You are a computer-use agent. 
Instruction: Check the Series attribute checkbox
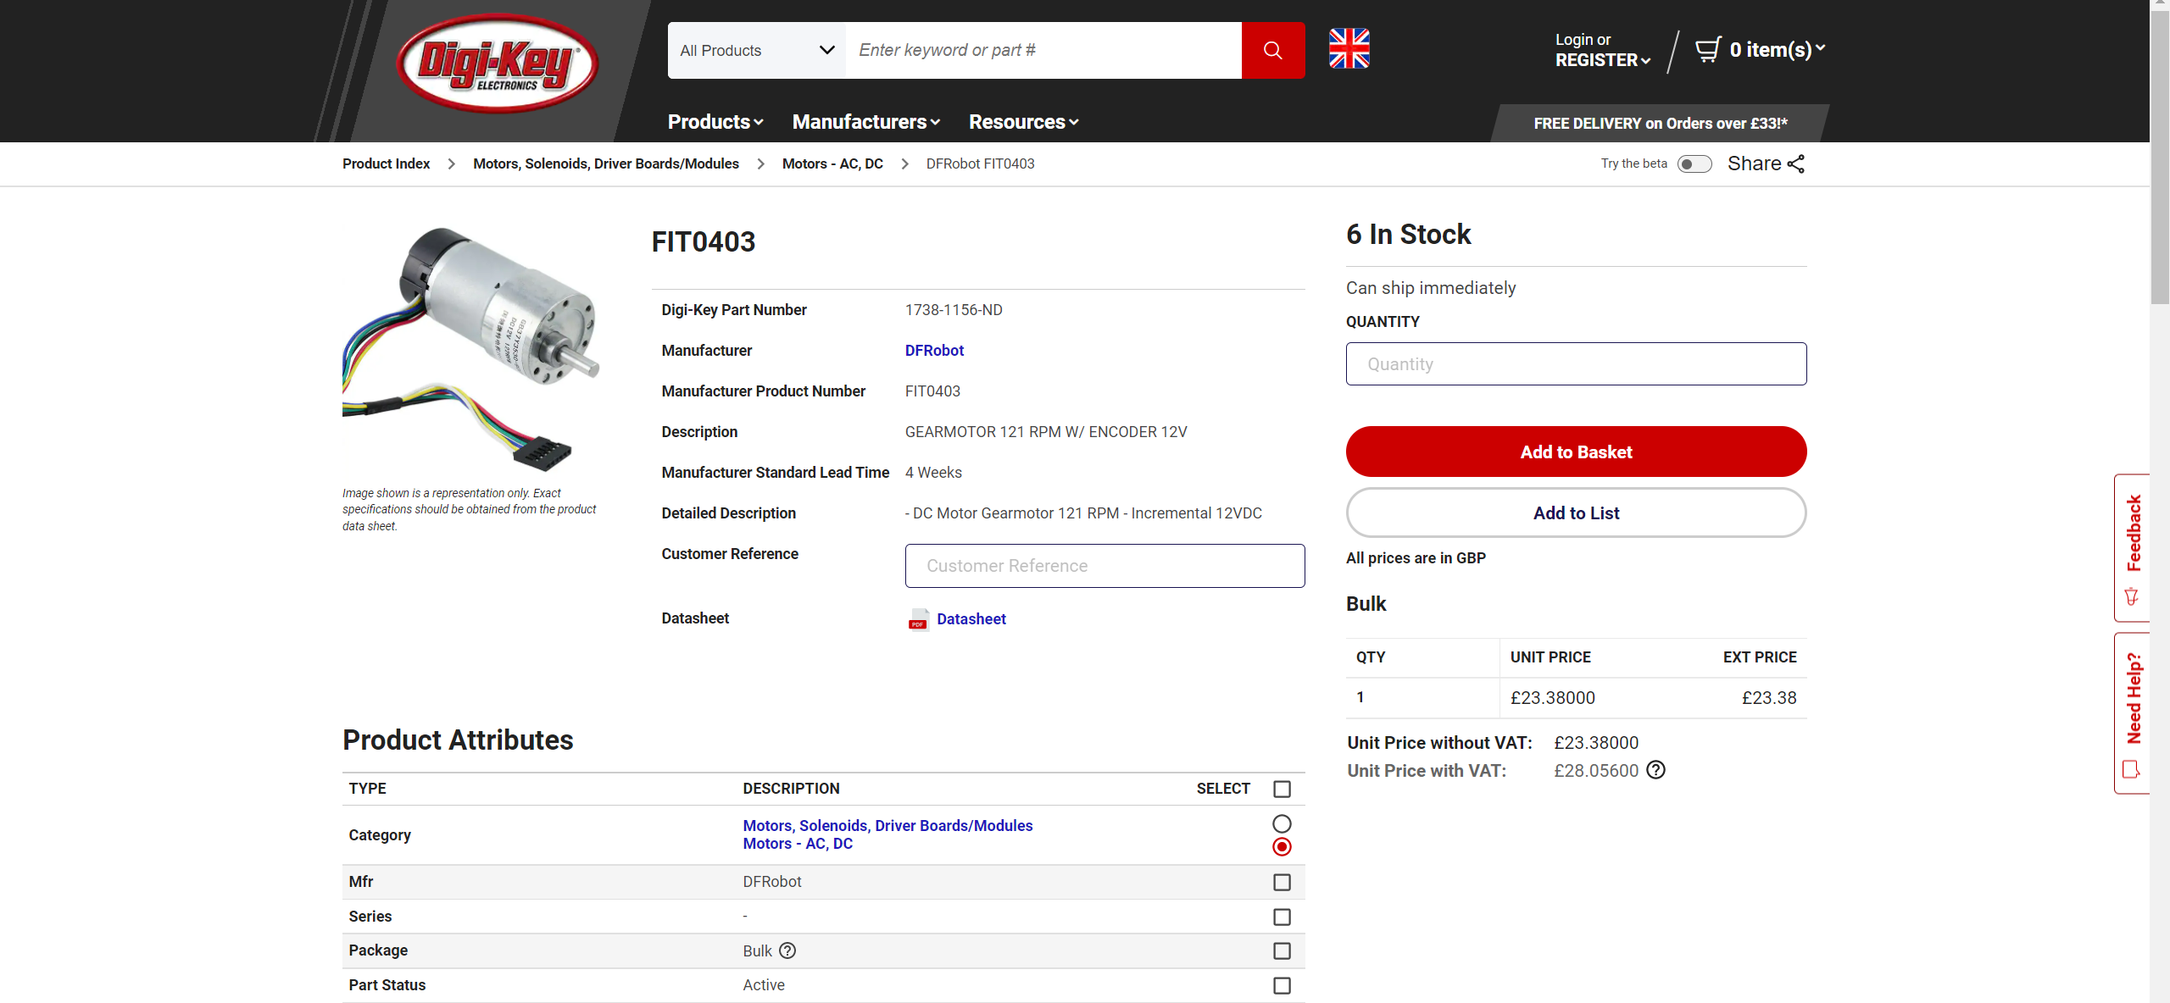(x=1282, y=917)
